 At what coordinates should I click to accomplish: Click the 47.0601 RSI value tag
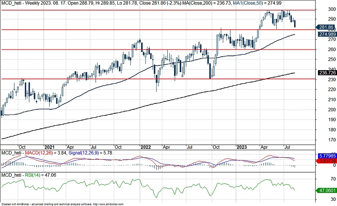tap(326, 190)
